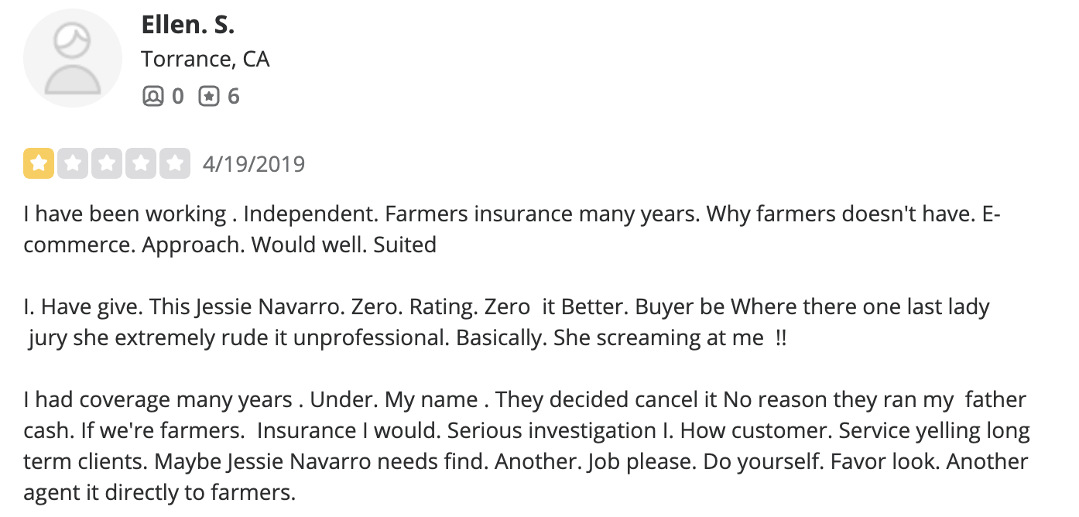The width and height of the screenshot is (1079, 517).
Task: Click the Torrance, CA location text
Action: click(205, 60)
